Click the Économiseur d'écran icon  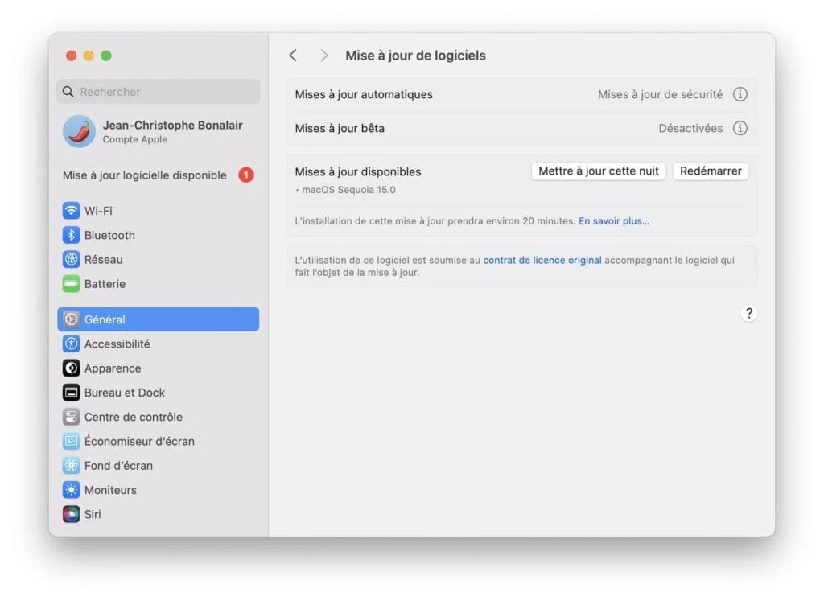pos(71,441)
